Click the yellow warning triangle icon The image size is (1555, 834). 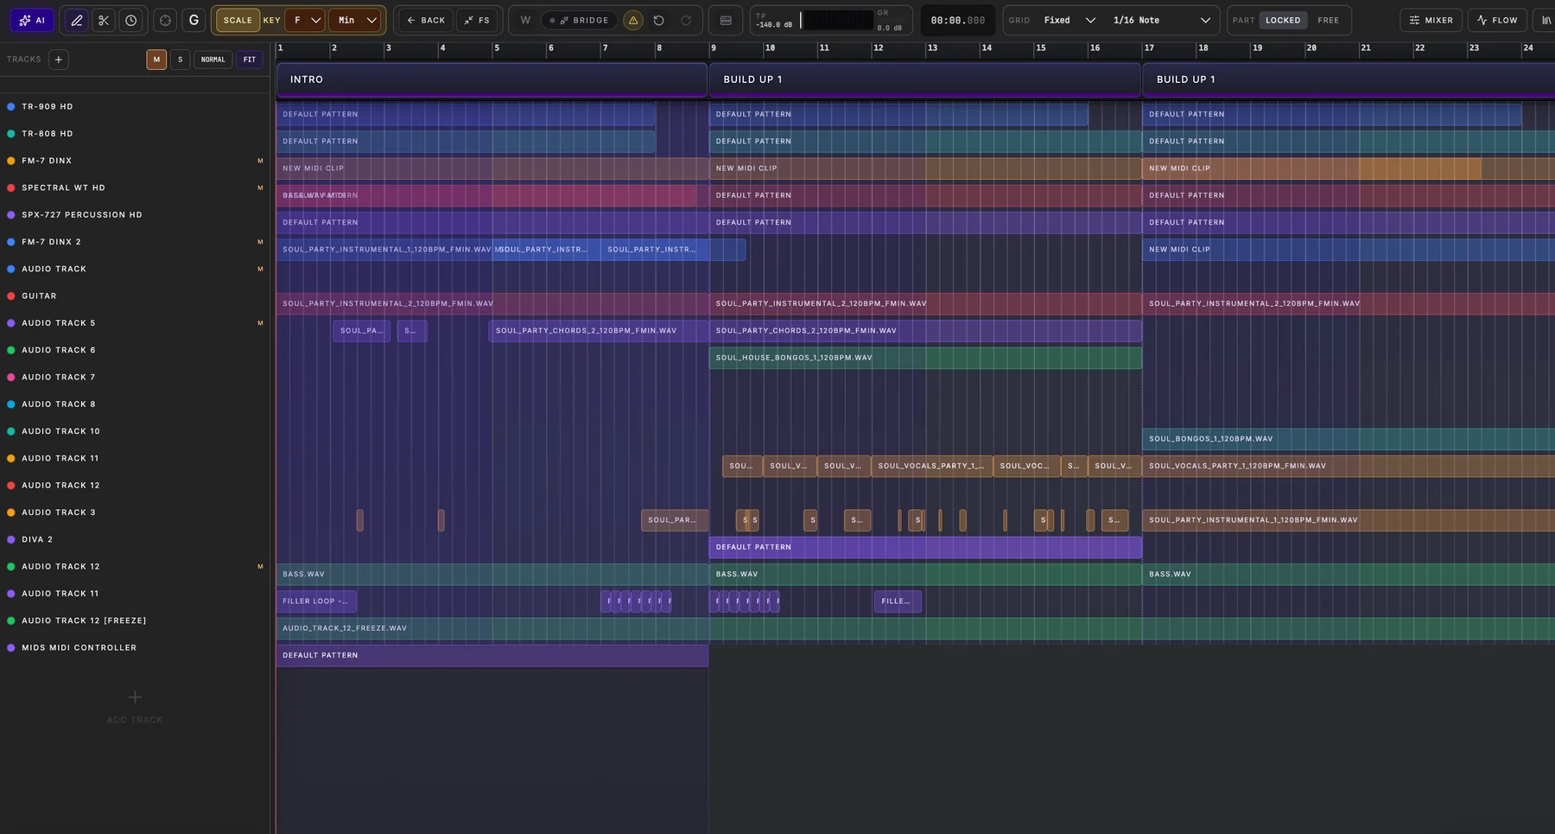[x=633, y=20]
